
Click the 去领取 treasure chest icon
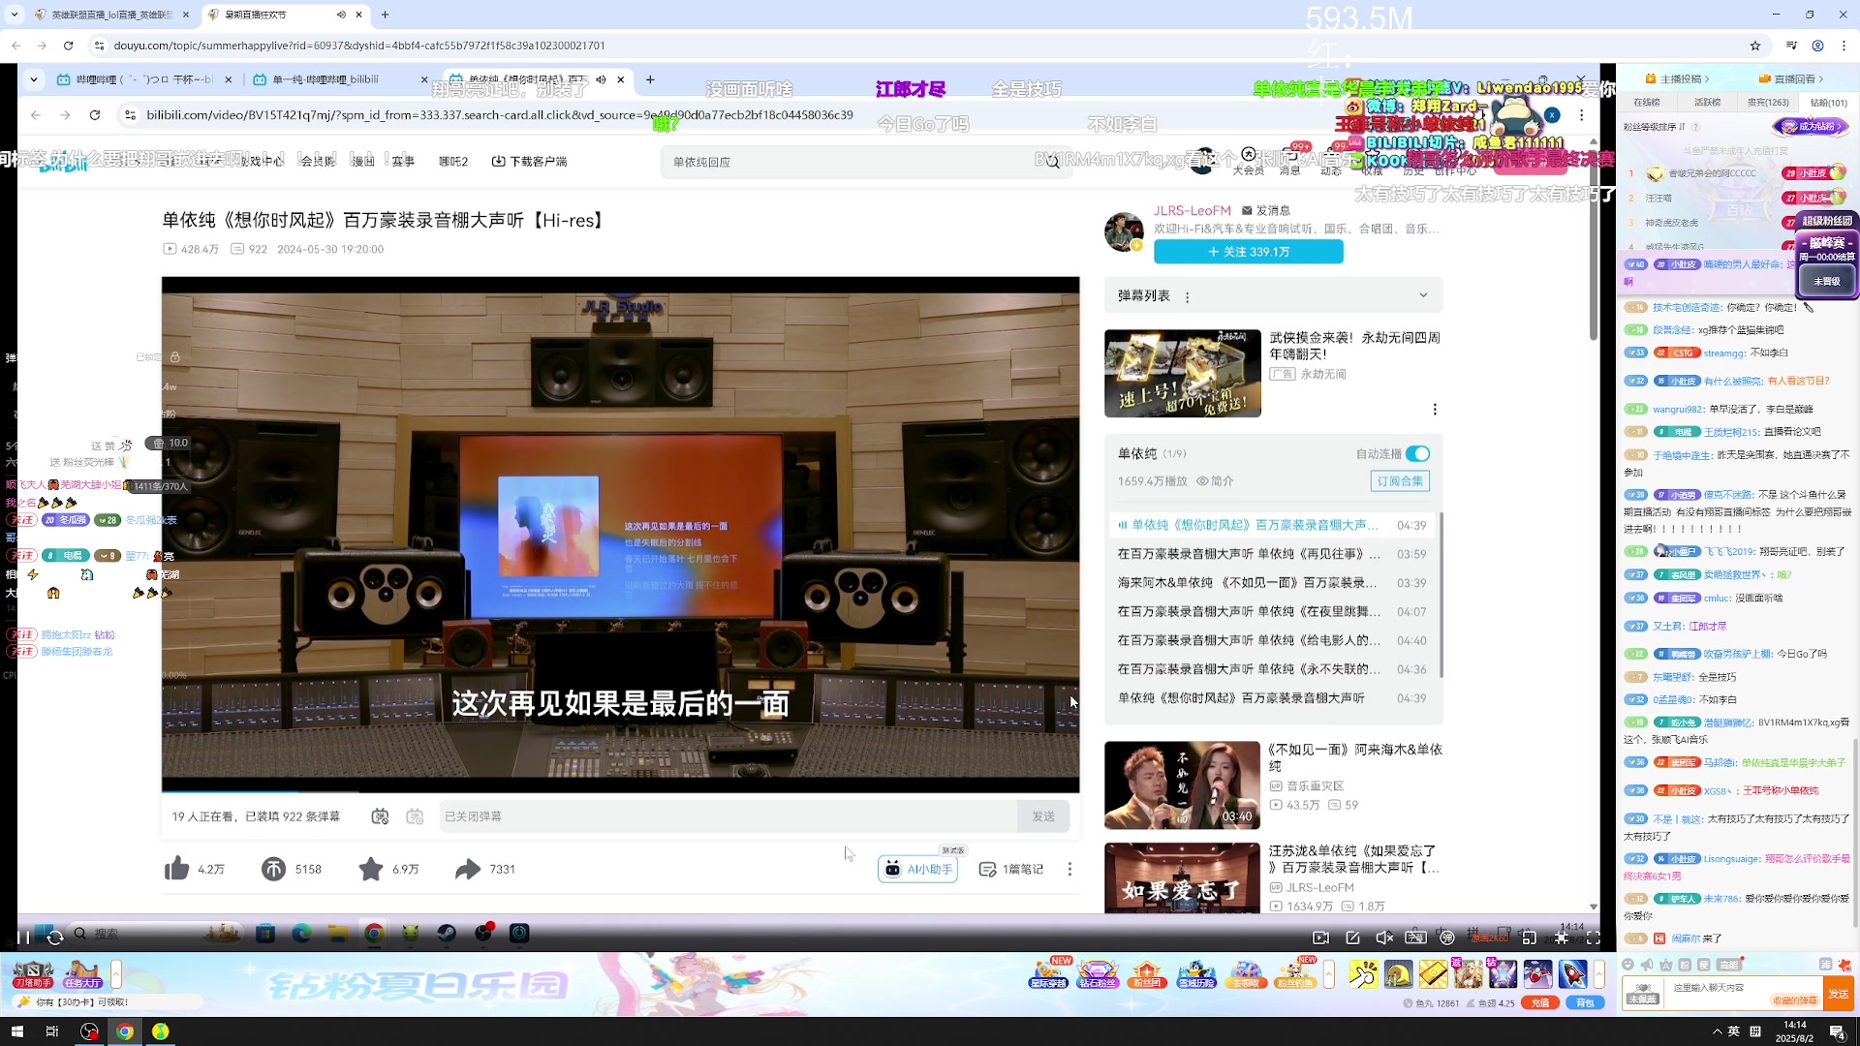pyautogui.click(x=1246, y=973)
